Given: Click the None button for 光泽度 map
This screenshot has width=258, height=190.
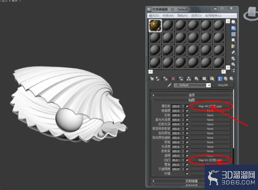Looking at the screenshot, I should pos(210,147).
